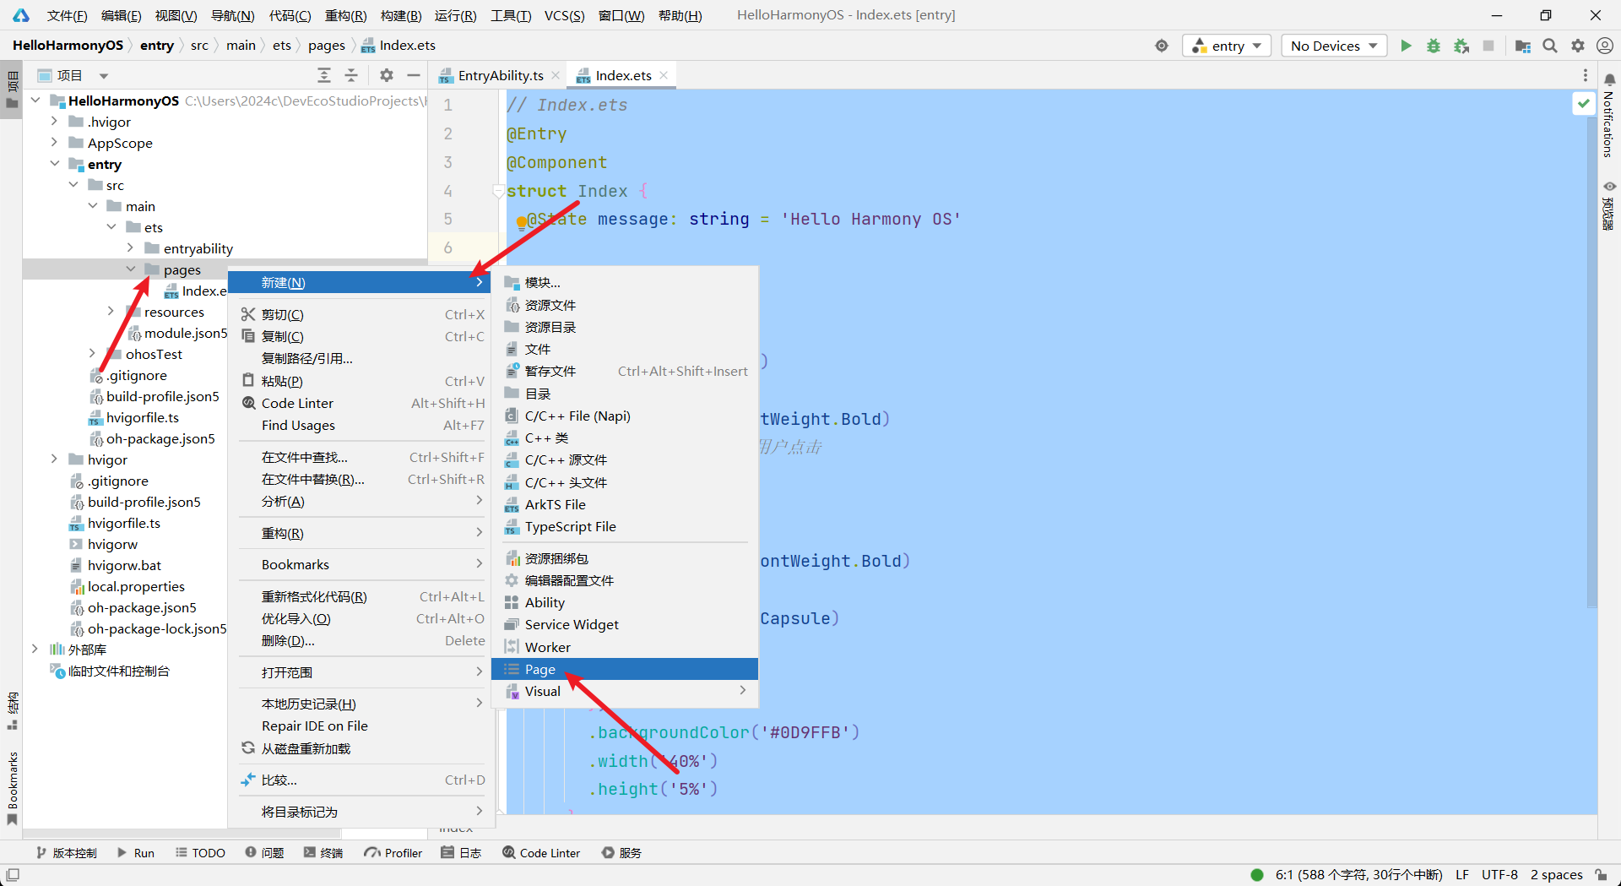The height and width of the screenshot is (886, 1621).
Task: Choose Repair IDE on File
Action: click(x=361, y=726)
